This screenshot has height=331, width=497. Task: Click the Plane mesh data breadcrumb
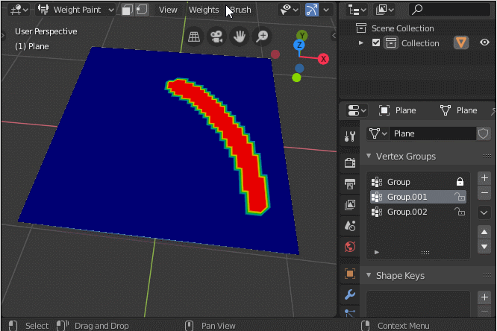(459, 110)
